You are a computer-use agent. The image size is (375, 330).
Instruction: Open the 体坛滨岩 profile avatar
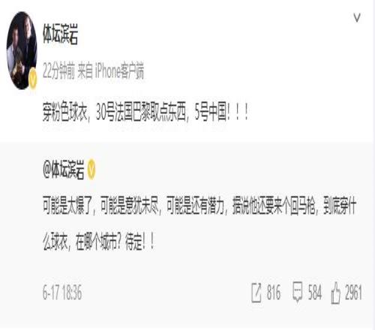[22, 50]
